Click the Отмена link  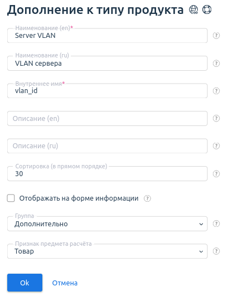pyautogui.click(x=65, y=283)
